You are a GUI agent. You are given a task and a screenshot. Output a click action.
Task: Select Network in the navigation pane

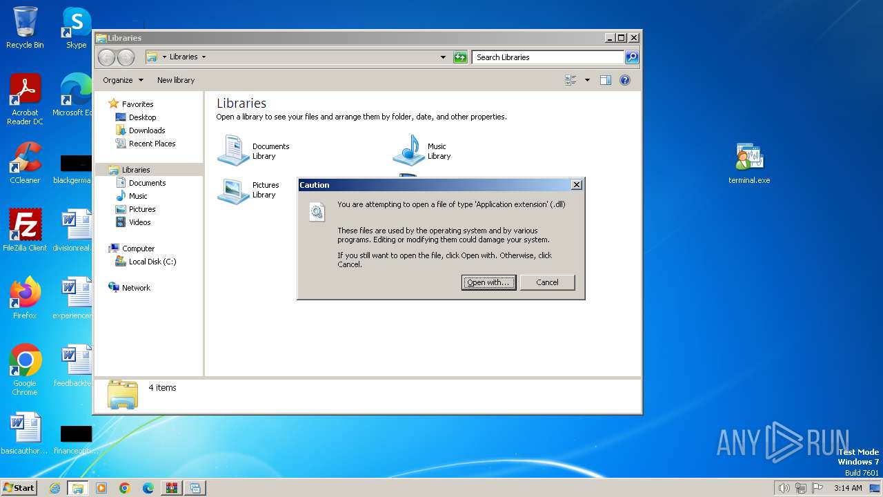click(x=136, y=288)
